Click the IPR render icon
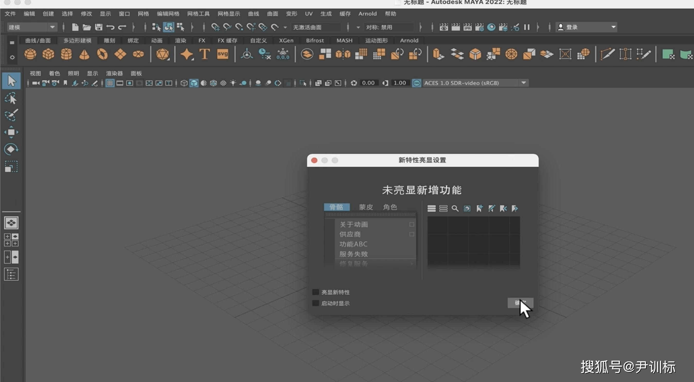The width and height of the screenshot is (694, 382). click(467, 27)
